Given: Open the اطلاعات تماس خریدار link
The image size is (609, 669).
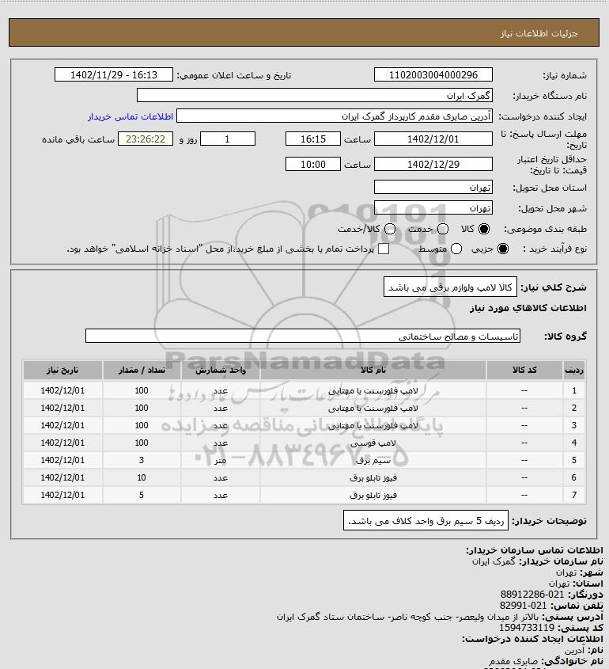Looking at the screenshot, I should 130,116.
